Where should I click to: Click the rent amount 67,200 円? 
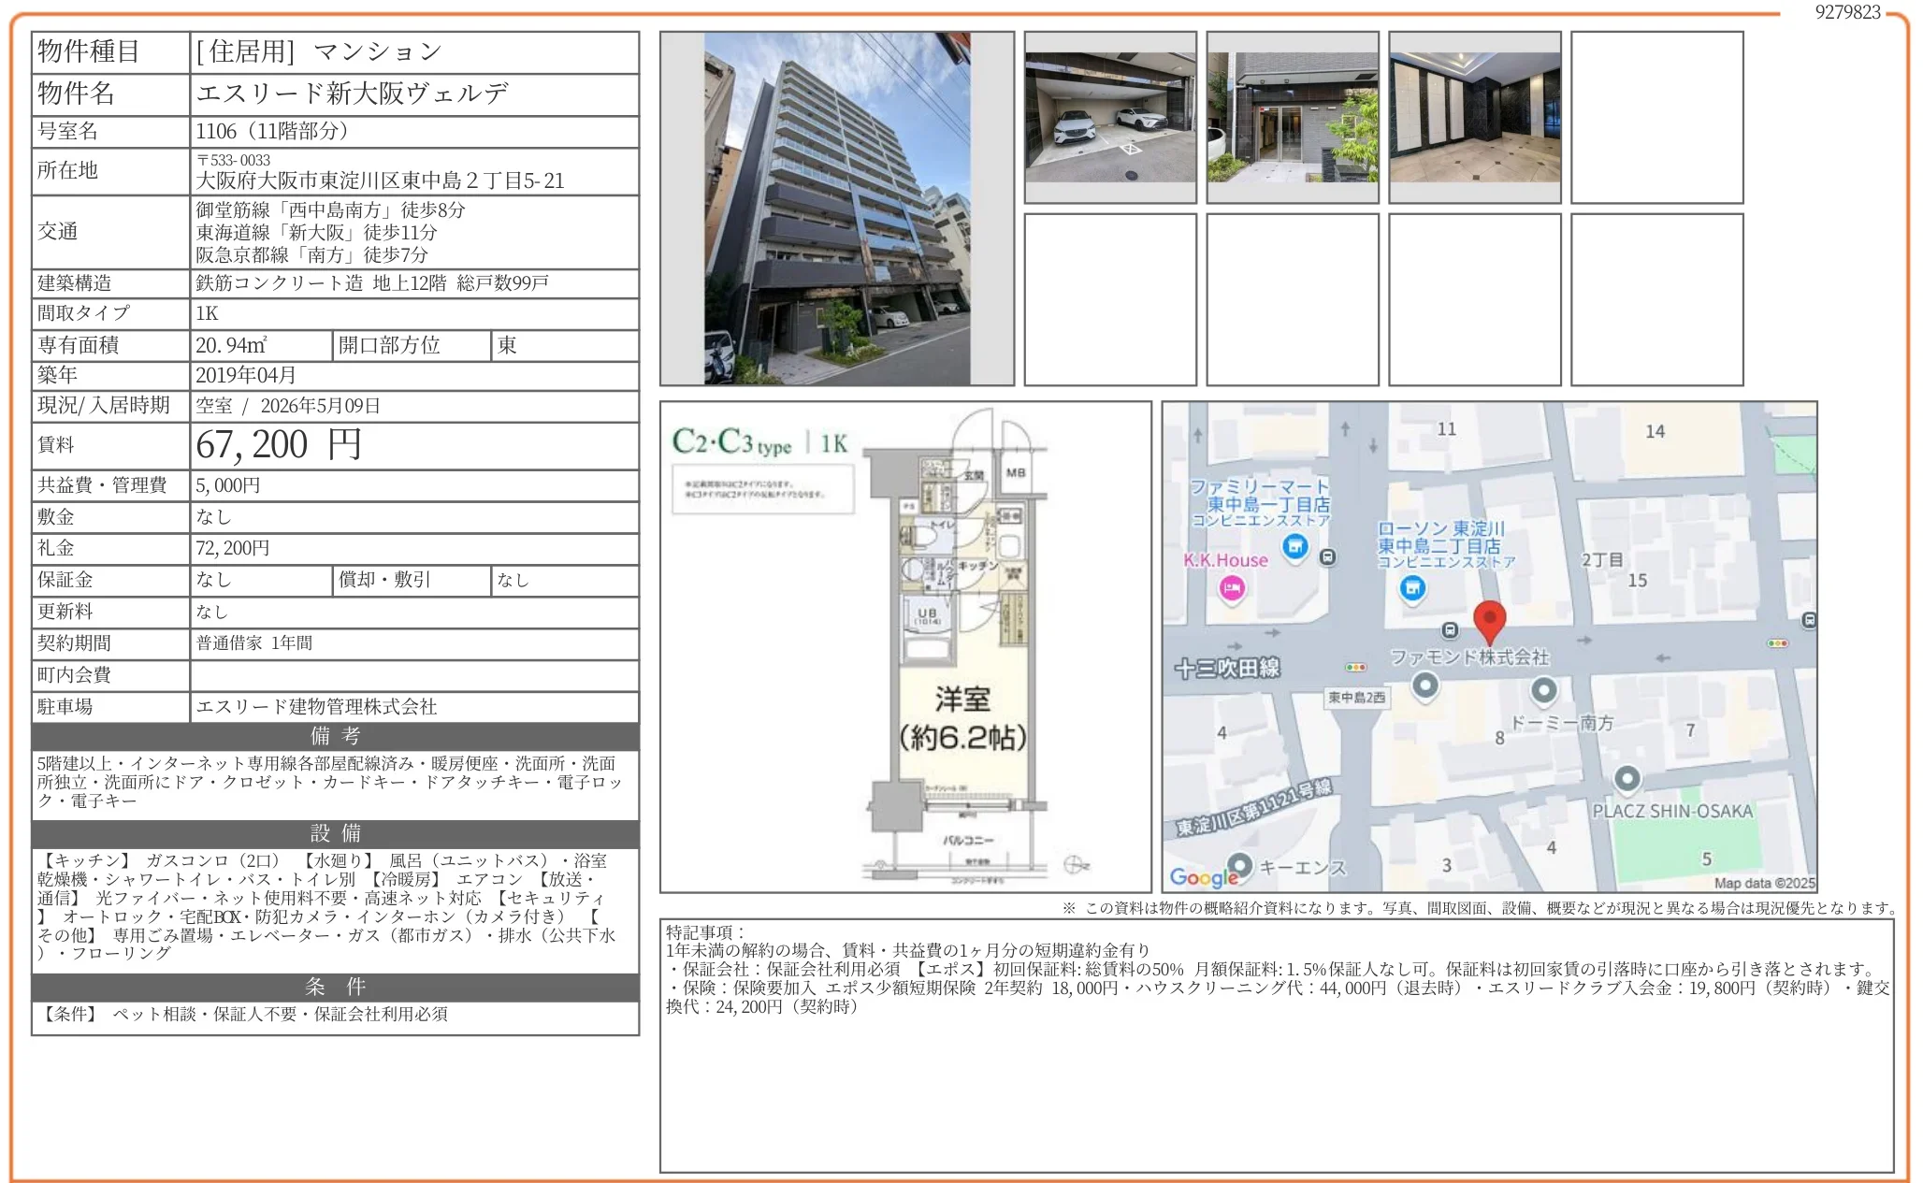click(279, 445)
